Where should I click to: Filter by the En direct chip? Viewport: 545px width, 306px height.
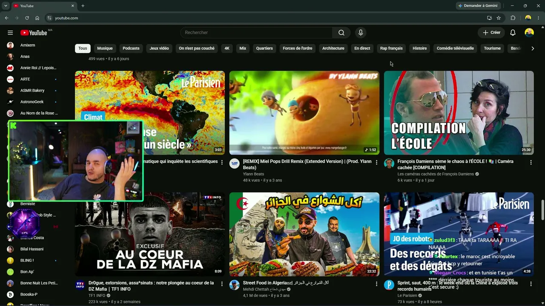pyautogui.click(x=362, y=48)
